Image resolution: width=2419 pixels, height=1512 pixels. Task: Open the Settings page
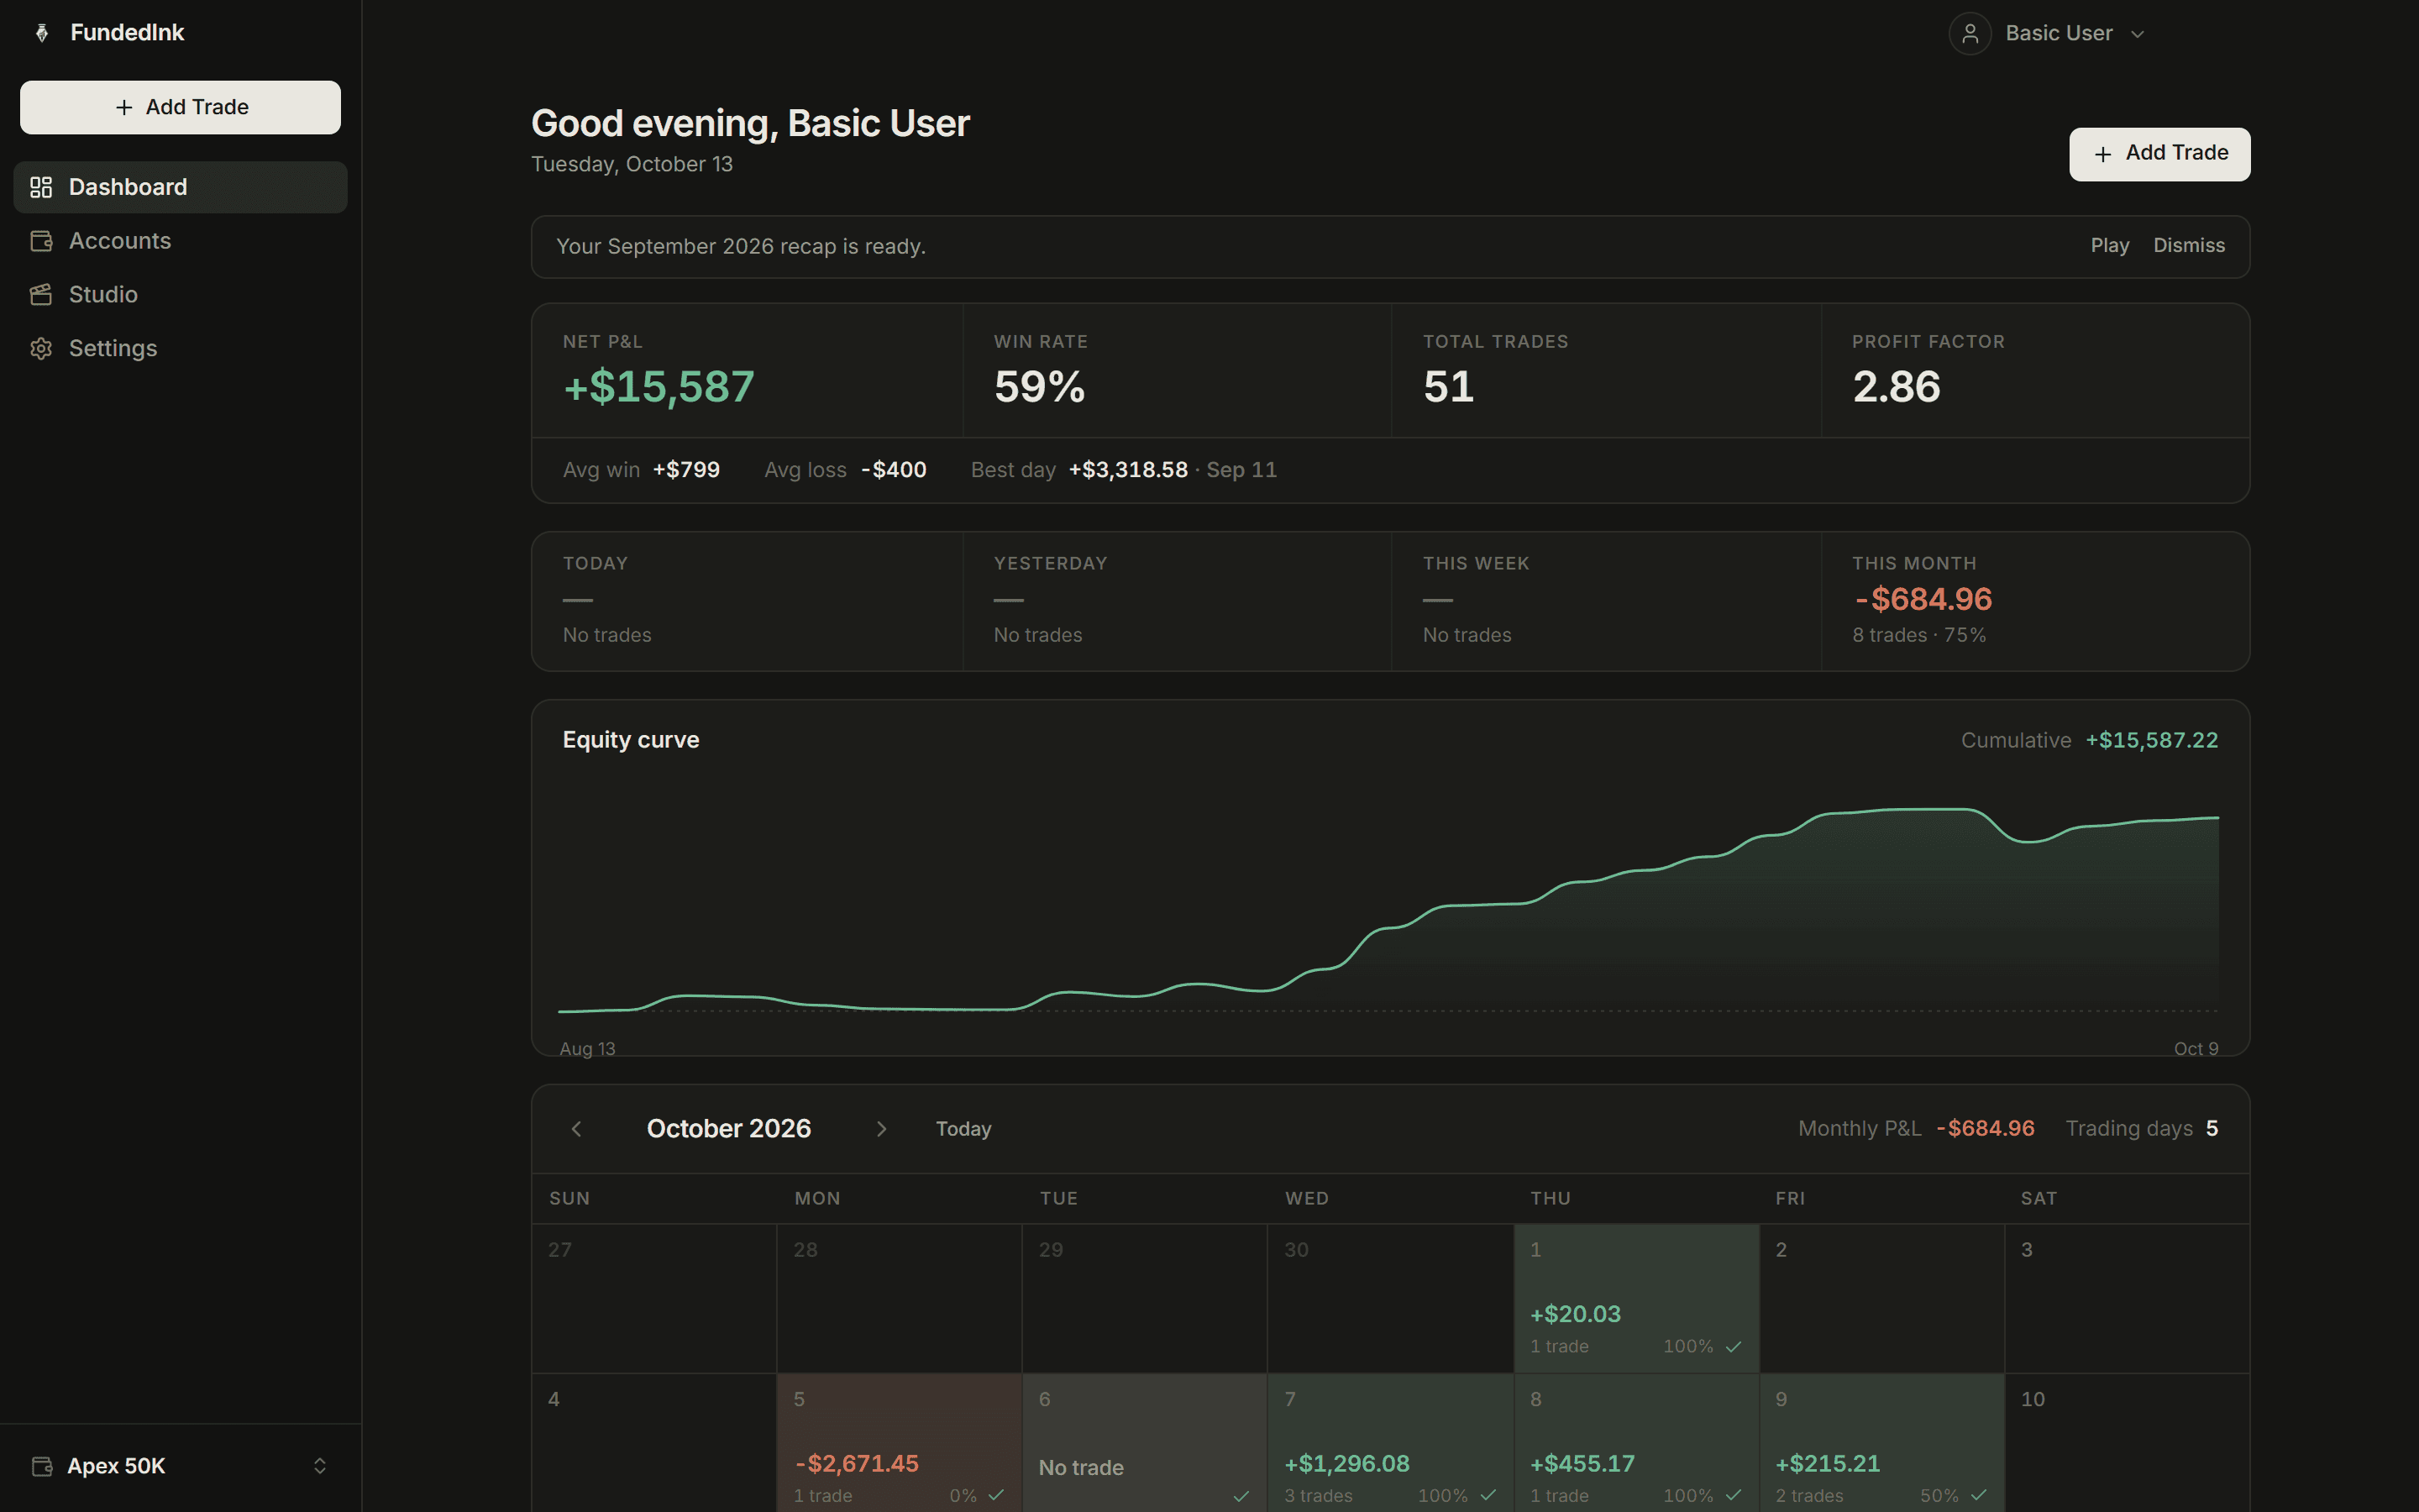pos(181,348)
